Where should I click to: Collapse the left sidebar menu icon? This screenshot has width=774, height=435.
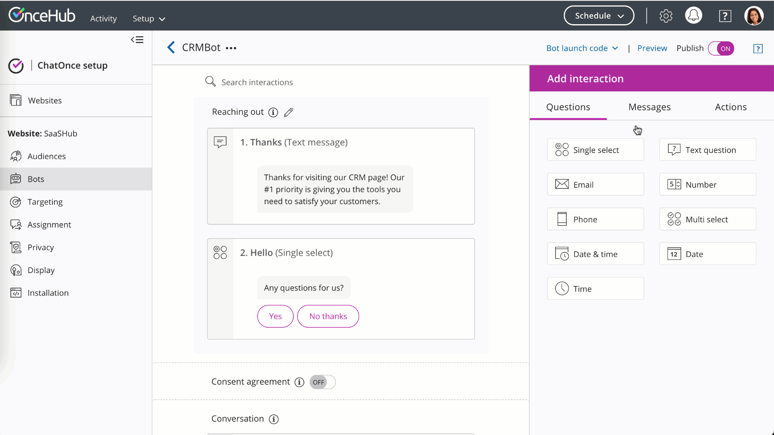coord(137,40)
